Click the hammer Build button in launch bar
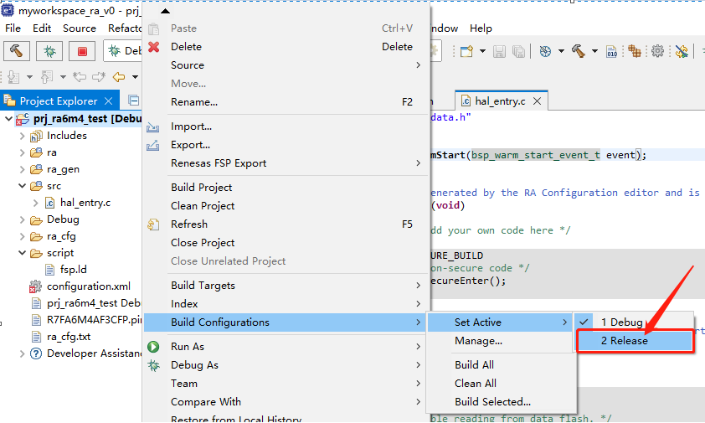Image resolution: width=705 pixels, height=423 pixels. [x=17, y=51]
